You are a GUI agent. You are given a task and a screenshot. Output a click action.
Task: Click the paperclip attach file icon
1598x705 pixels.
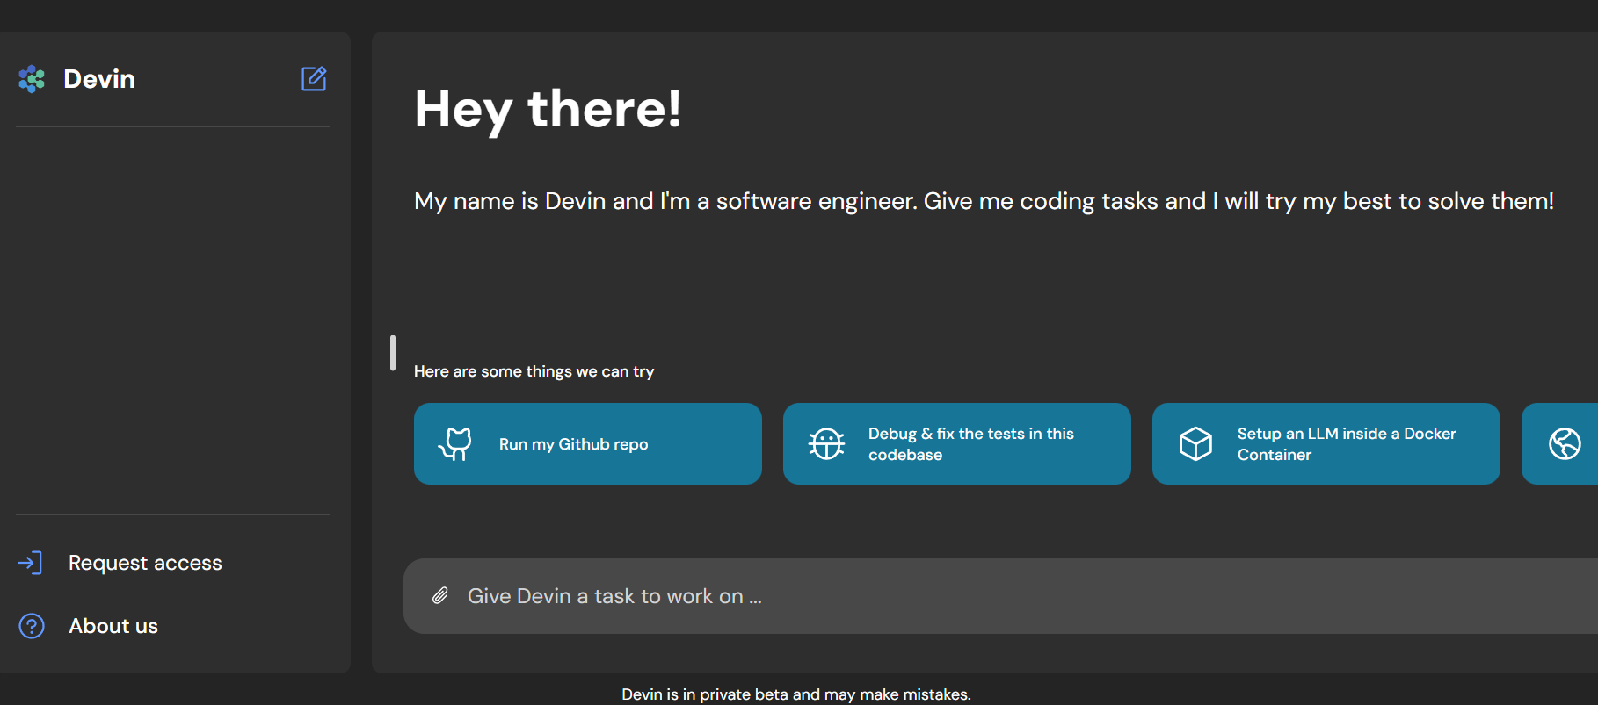(440, 596)
